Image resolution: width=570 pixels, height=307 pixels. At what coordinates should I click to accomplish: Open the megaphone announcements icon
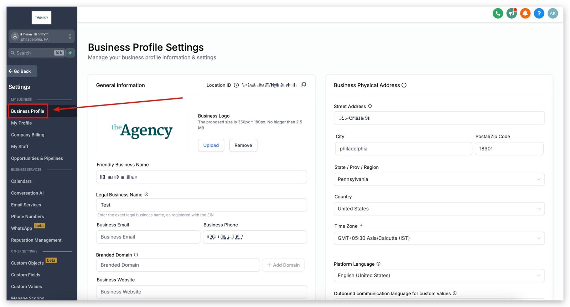tap(512, 14)
